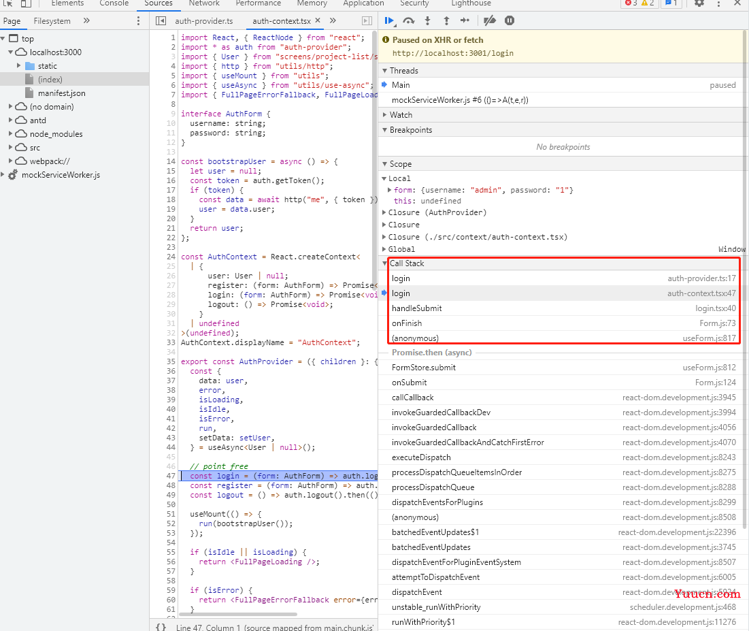The height and width of the screenshot is (631, 749).
Task: Click the cloud icon beside (no domain)
Action: click(21, 107)
